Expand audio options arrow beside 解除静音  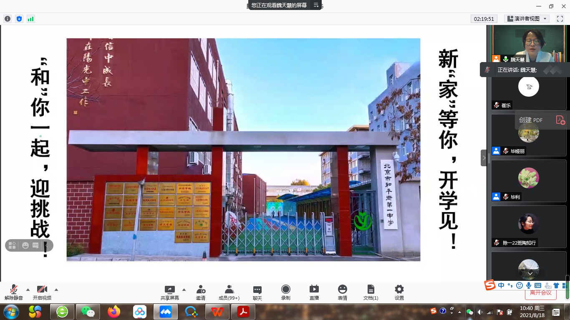(28, 290)
